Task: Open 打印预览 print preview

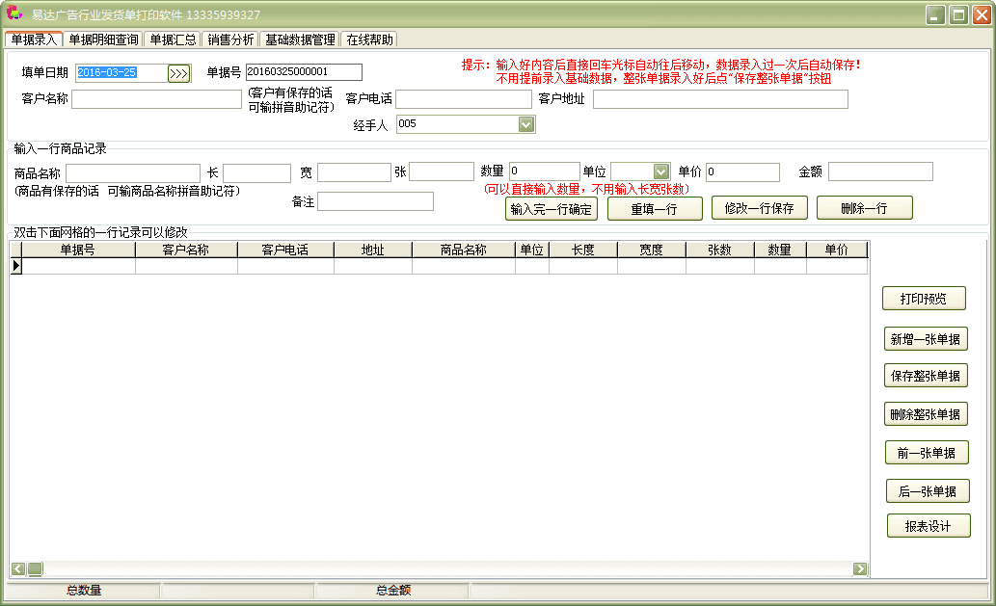Action: (924, 299)
